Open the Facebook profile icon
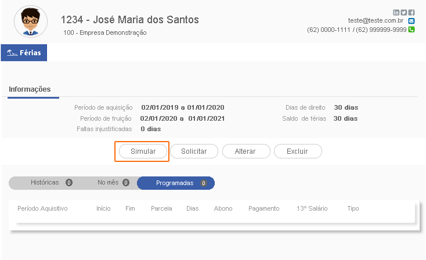The height and width of the screenshot is (260, 426). (x=411, y=13)
